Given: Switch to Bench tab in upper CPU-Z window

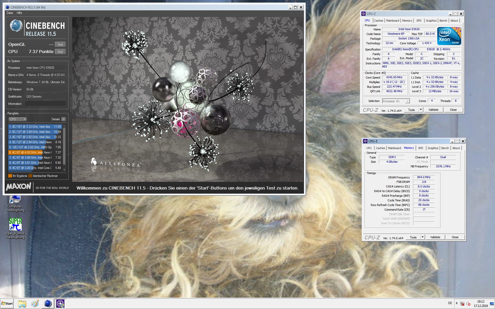Looking at the screenshot, I should [443, 21].
